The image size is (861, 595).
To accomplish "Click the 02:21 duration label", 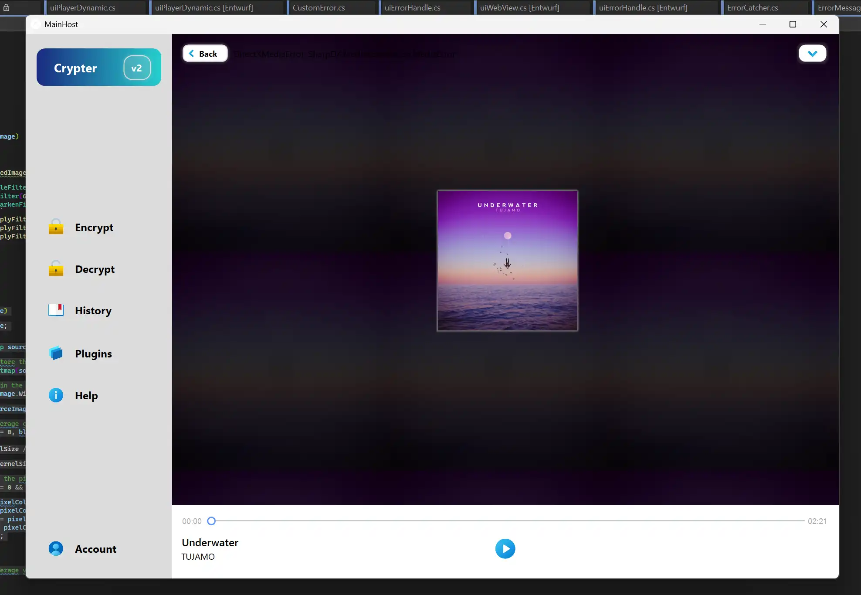I will coord(817,521).
